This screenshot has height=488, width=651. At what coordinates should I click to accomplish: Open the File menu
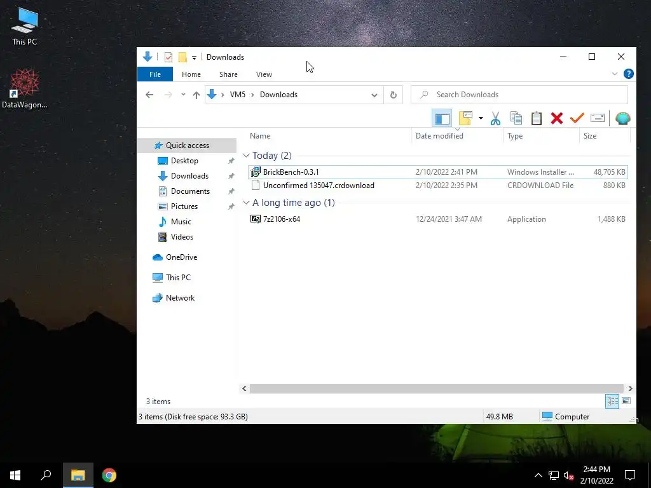pyautogui.click(x=155, y=74)
